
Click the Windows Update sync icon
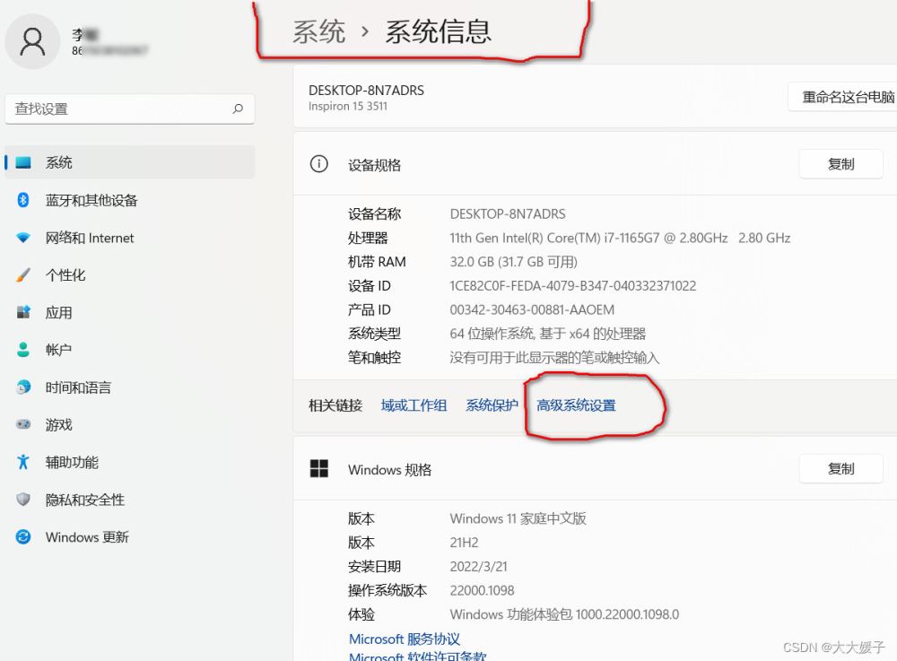click(23, 537)
